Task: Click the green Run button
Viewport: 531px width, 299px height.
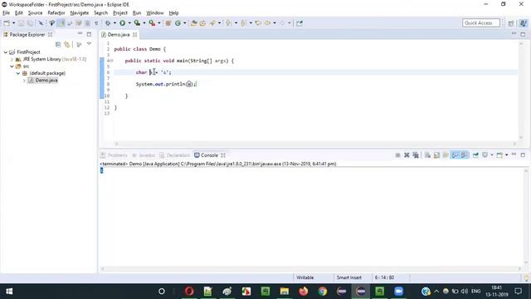Action: click(x=122, y=23)
